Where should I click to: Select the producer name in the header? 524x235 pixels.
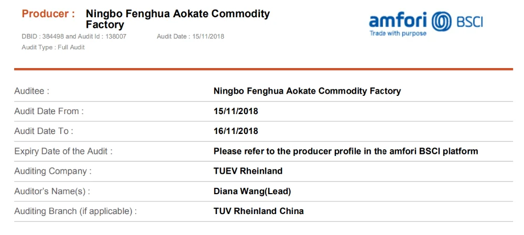point(177,19)
